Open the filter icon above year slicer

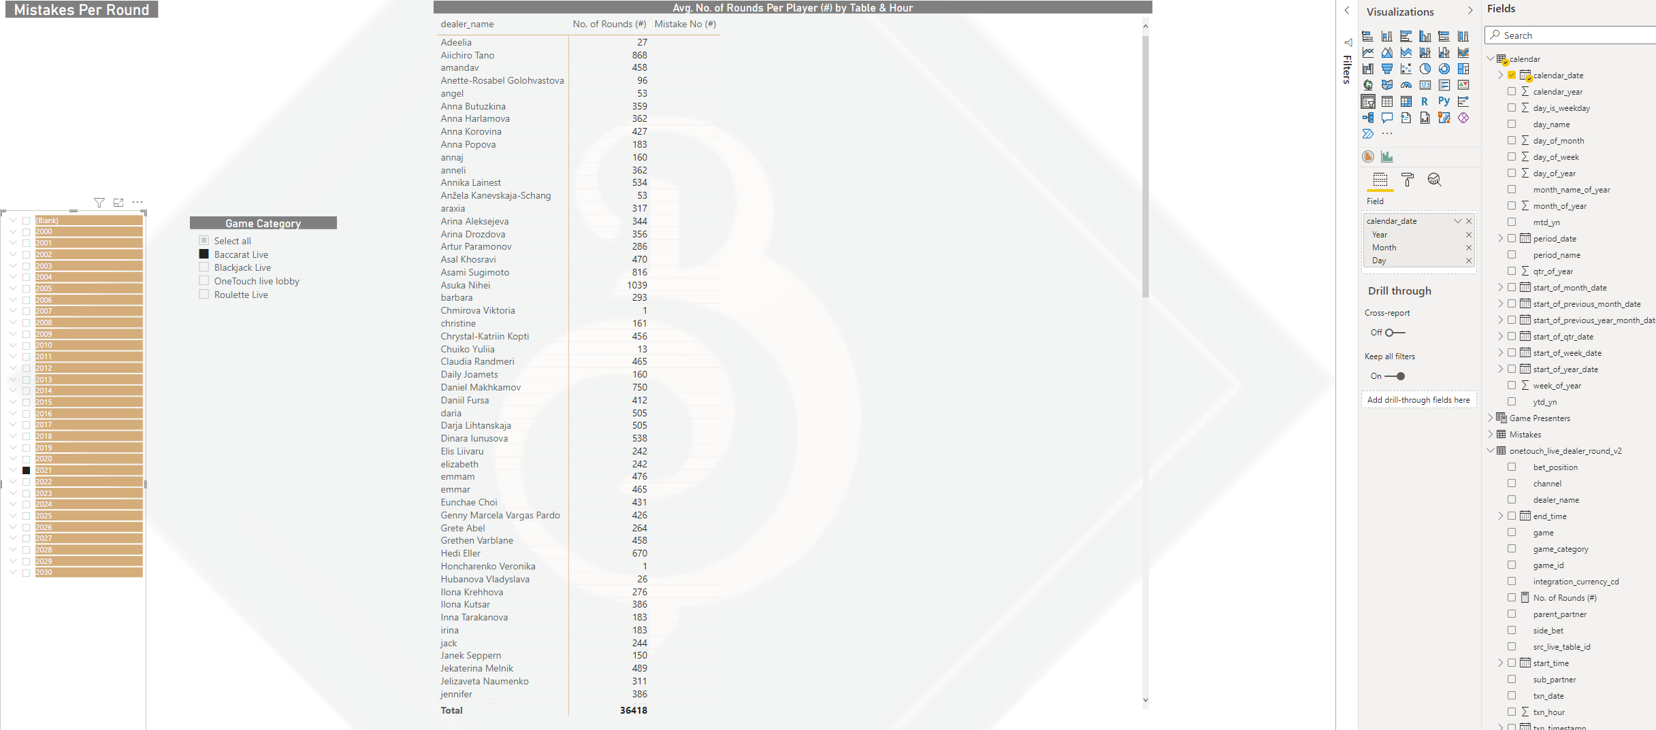(99, 203)
